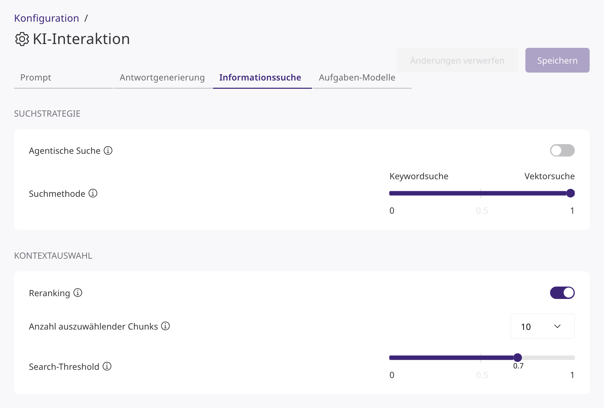Click the Speichern button
The height and width of the screenshot is (408, 604).
(x=557, y=60)
